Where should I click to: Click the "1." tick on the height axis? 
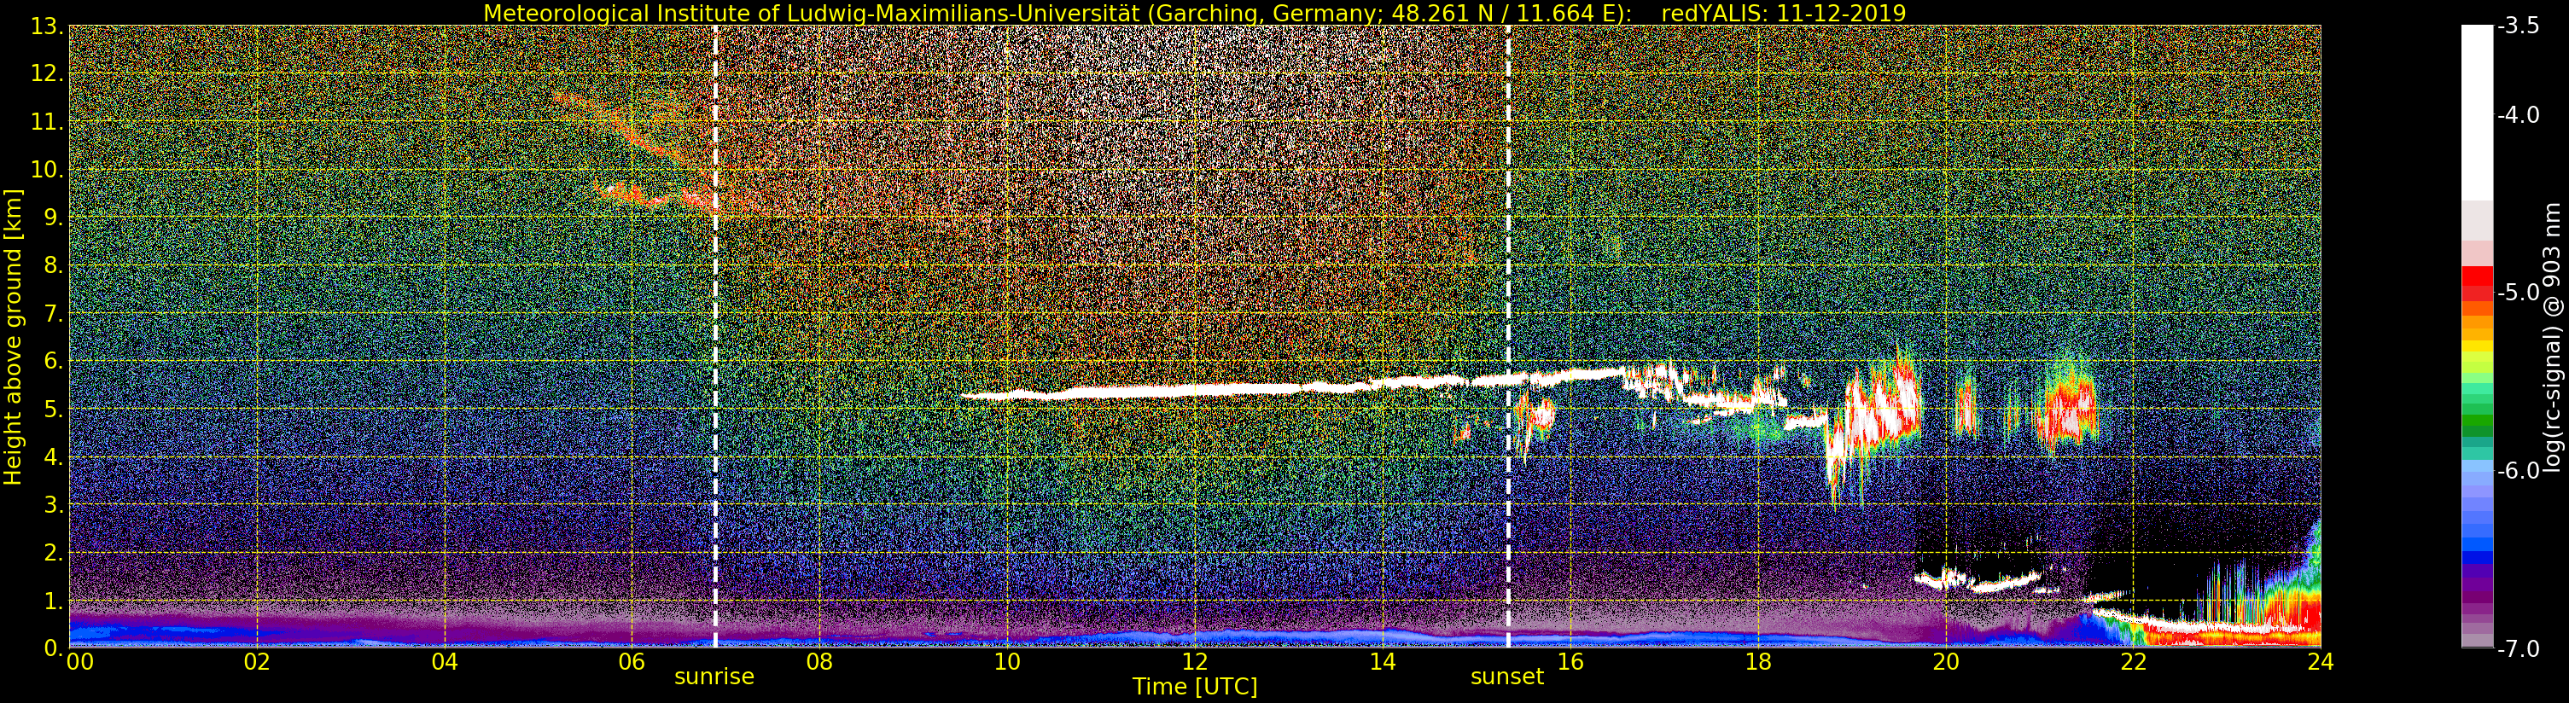click(54, 601)
